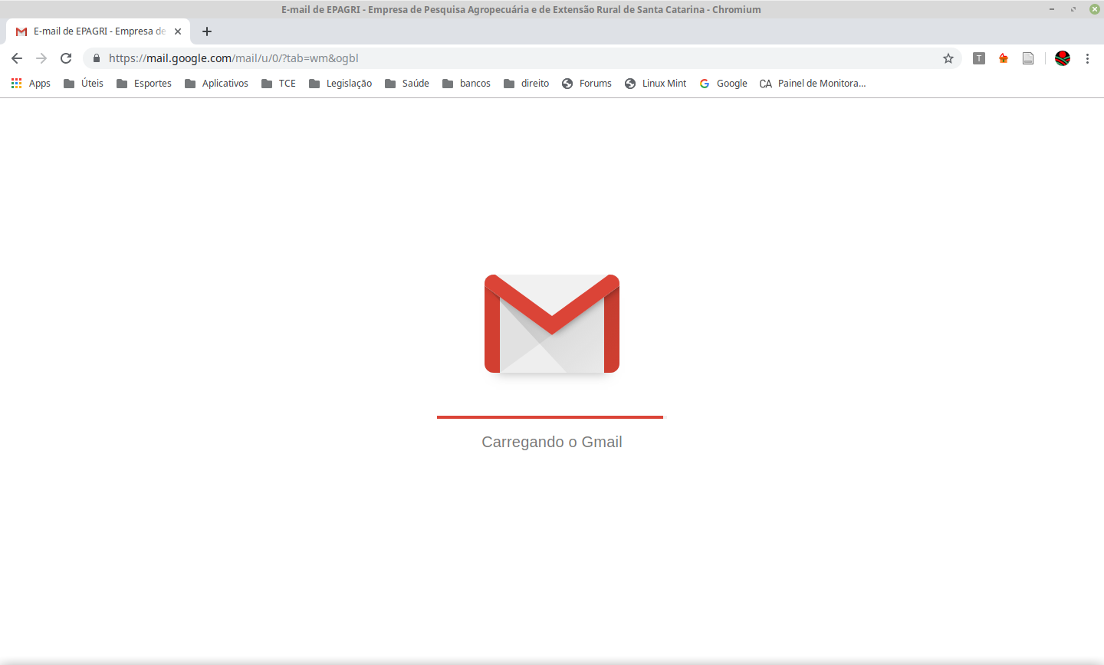The height and width of the screenshot is (665, 1104).
Task: Go back with the back arrow
Action: pyautogui.click(x=17, y=58)
